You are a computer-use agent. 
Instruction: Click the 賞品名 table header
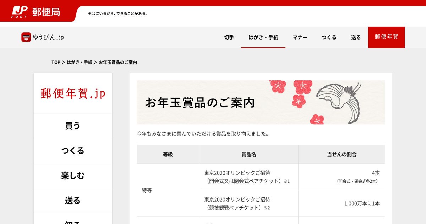point(248,154)
